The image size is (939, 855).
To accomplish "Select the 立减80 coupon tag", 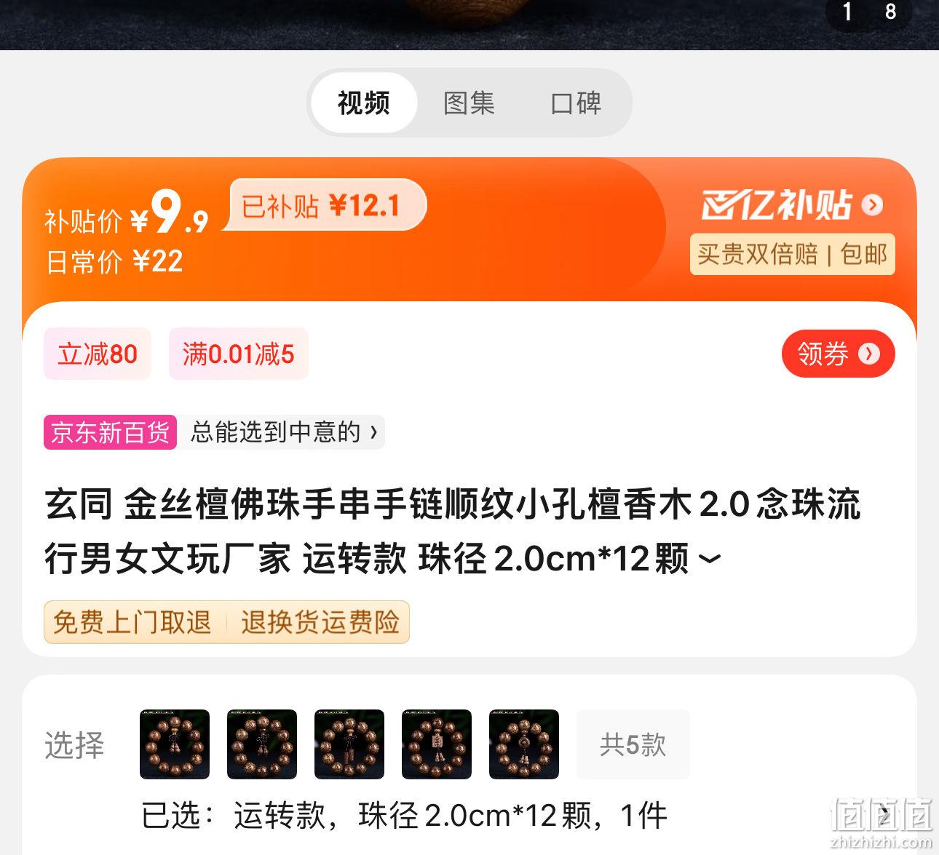I will pos(98,354).
